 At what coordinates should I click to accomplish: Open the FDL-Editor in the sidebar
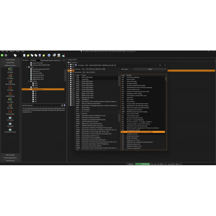click(11, 106)
